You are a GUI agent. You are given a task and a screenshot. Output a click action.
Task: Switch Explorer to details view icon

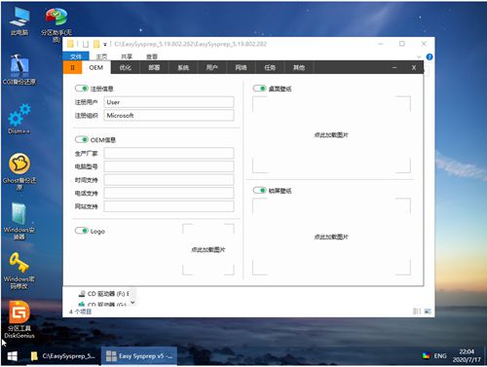(x=417, y=312)
